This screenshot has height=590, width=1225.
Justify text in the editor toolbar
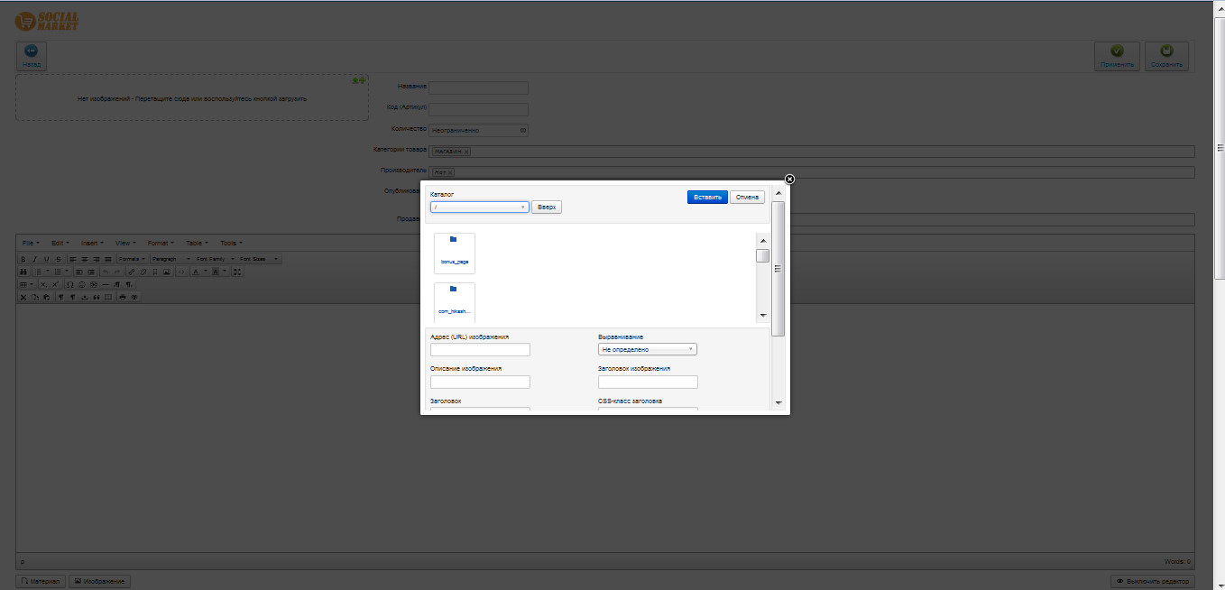tap(108, 259)
